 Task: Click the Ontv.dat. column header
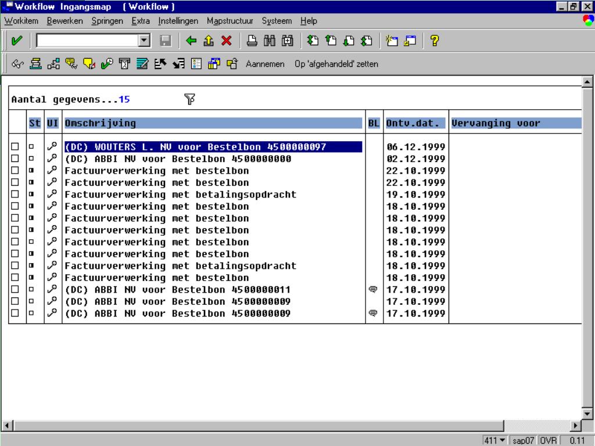[x=416, y=123]
